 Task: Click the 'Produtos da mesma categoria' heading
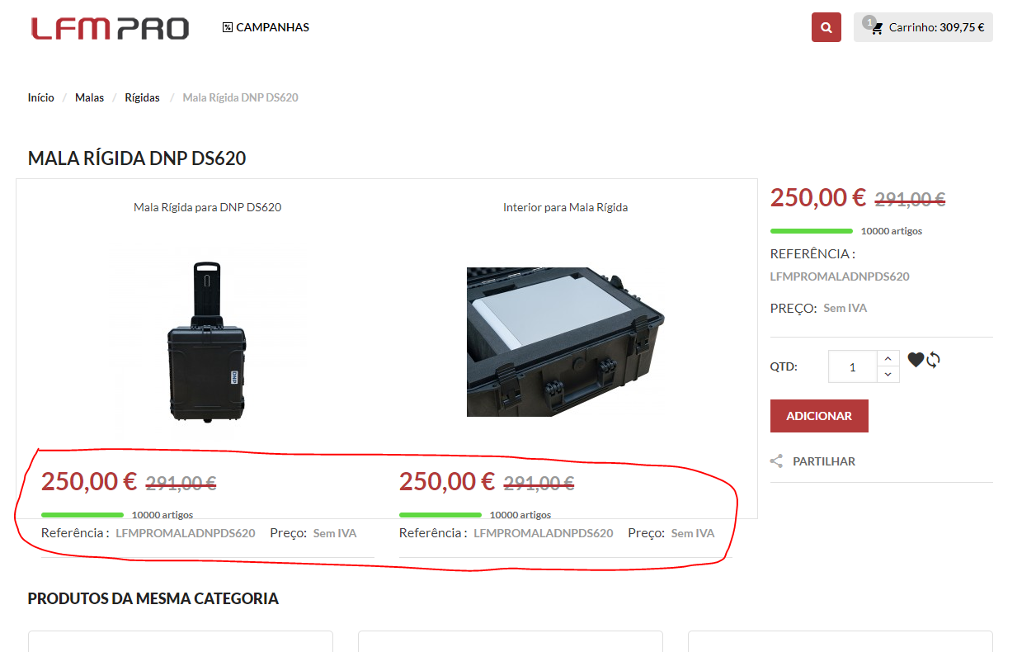153,598
